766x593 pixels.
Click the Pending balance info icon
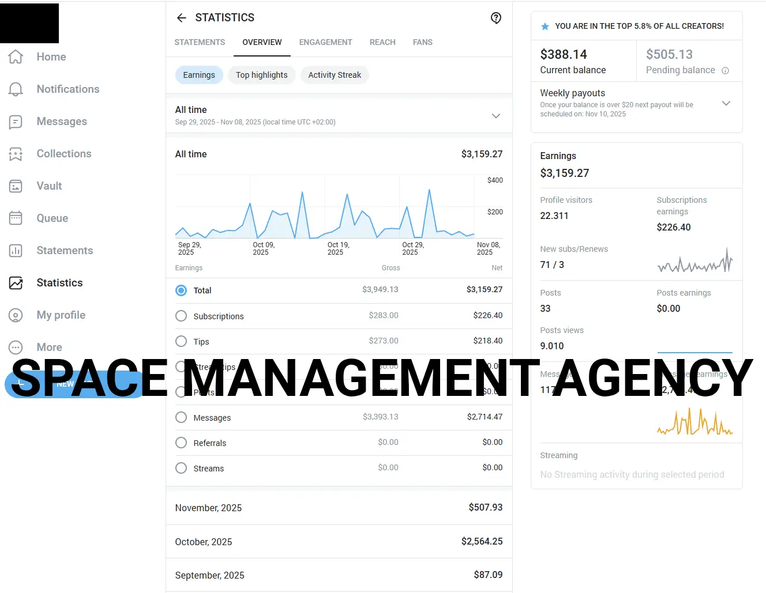click(x=725, y=70)
